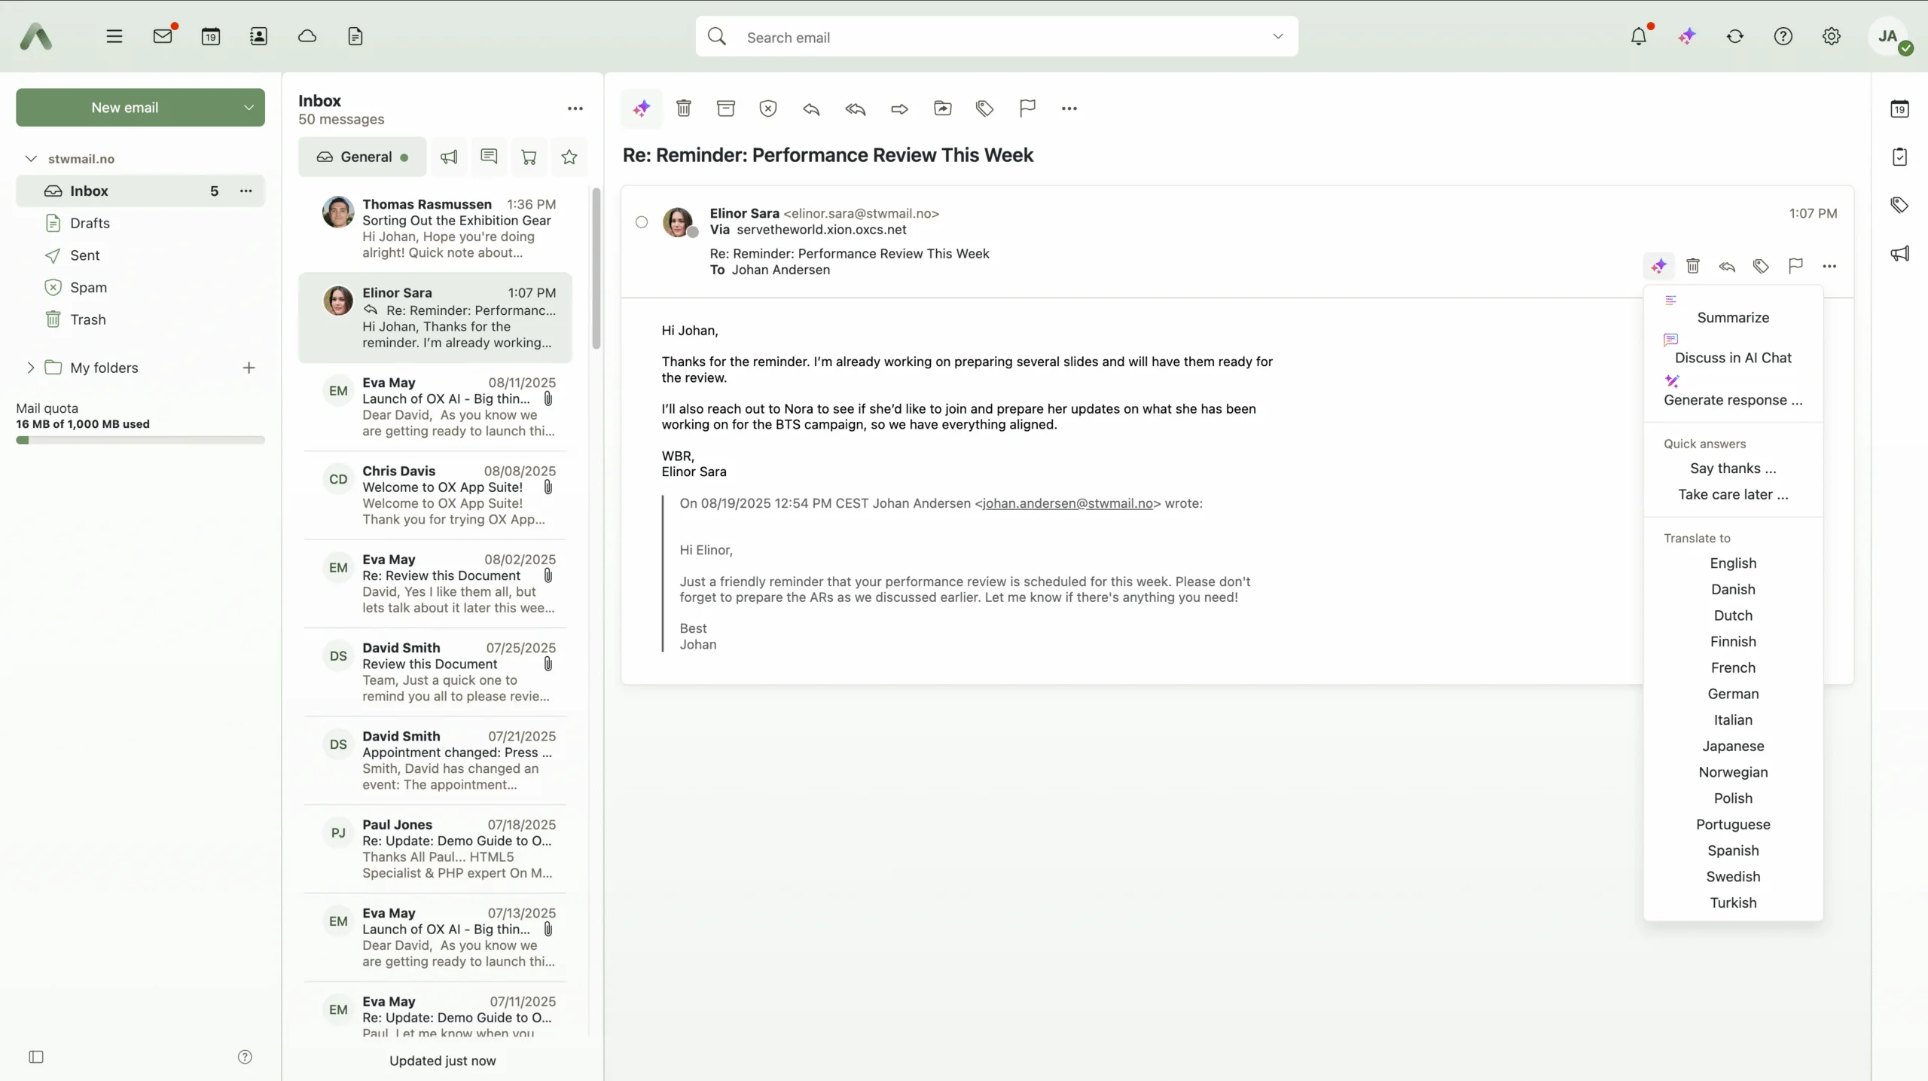Choose Summarize from the AI menu
This screenshot has height=1081, width=1928.
(x=1732, y=317)
